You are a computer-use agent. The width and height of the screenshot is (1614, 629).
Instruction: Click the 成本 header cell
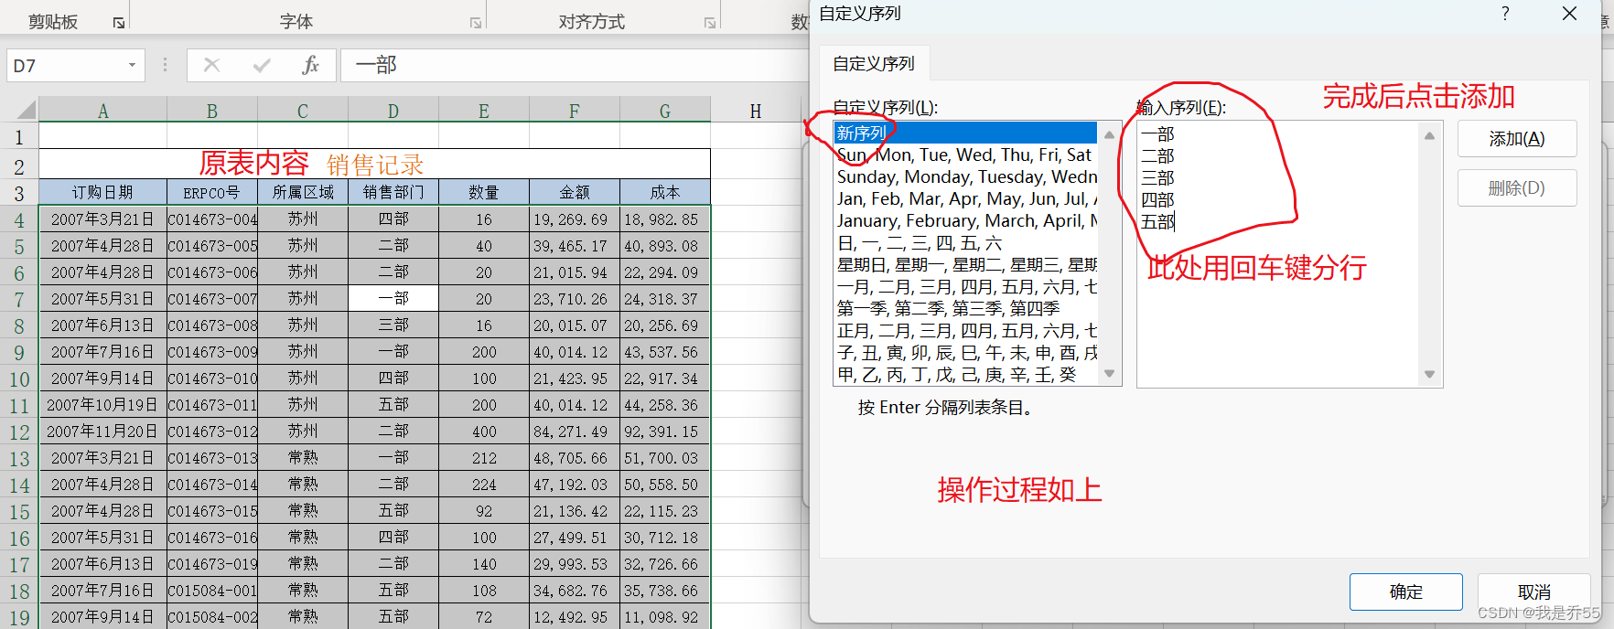click(x=665, y=192)
